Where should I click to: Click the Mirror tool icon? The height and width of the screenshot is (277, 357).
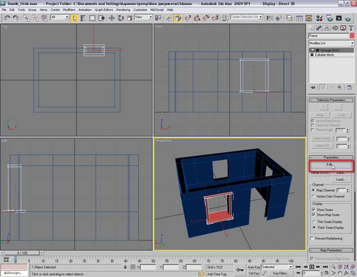click(269, 18)
